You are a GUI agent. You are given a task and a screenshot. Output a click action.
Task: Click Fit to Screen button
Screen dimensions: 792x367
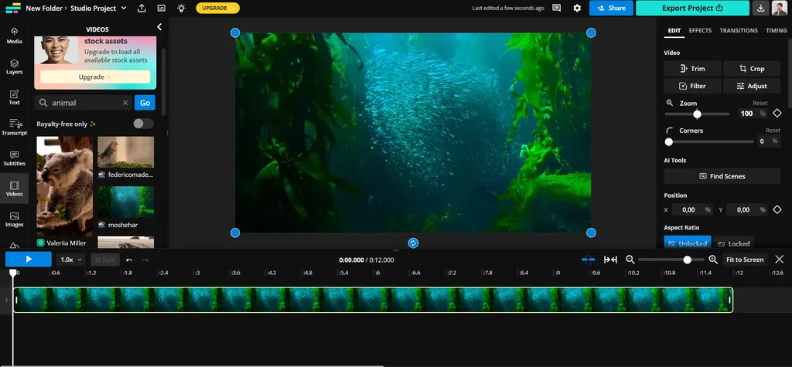point(745,260)
